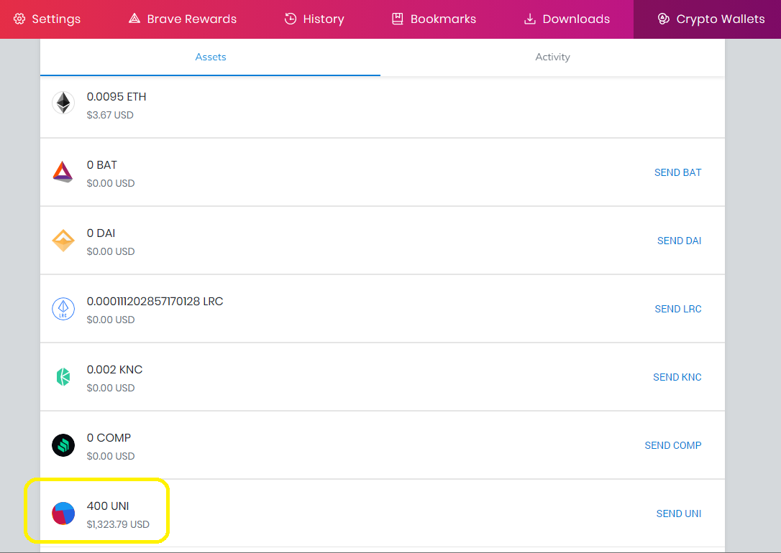Click the Brave Rewards triangle icon

tap(134, 19)
